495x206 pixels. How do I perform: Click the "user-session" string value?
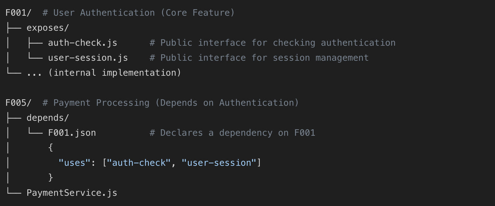coord(219,163)
